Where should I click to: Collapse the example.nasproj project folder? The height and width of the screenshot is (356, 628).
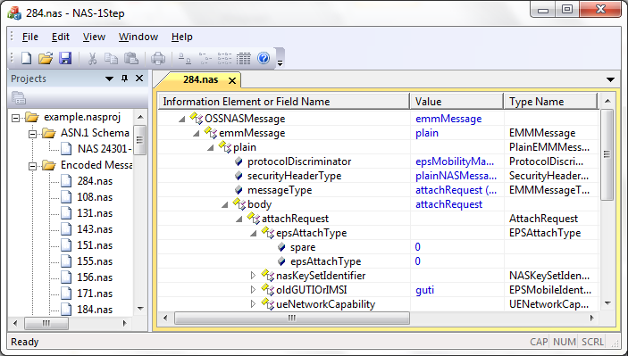pos(15,118)
